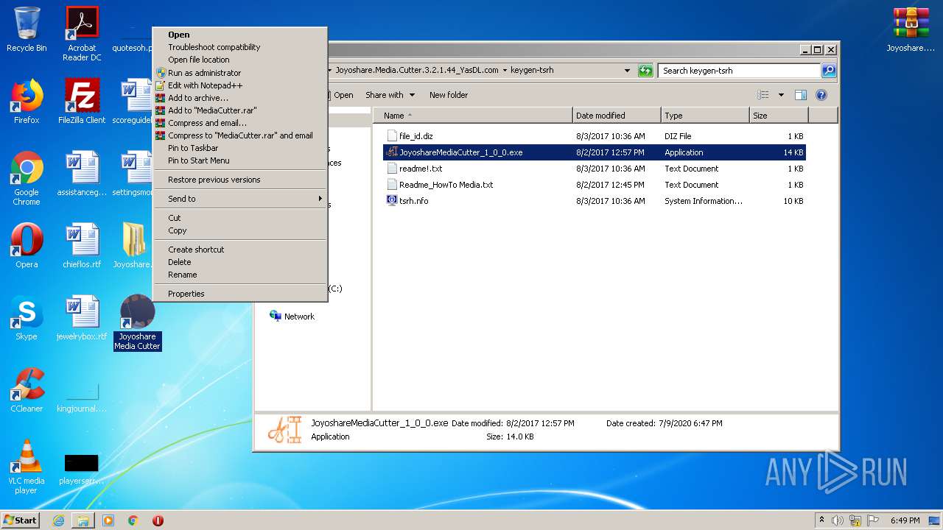Image resolution: width=943 pixels, height=530 pixels.
Task: Select Run as administrator
Action: coord(240,73)
